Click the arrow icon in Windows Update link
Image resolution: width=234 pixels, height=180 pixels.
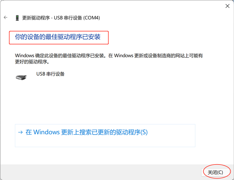(20, 132)
